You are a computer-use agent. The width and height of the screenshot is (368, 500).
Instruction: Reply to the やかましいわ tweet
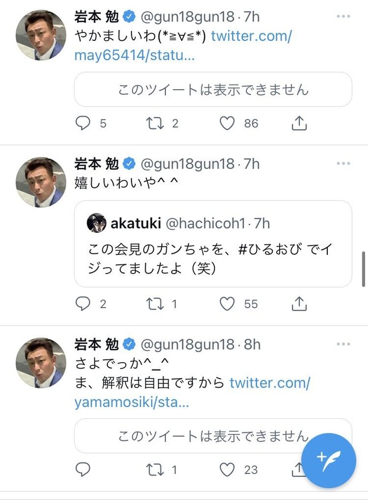(x=83, y=123)
